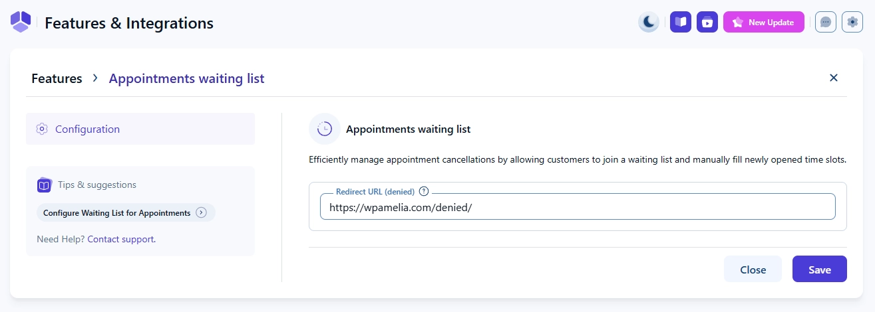Image resolution: width=875 pixels, height=312 pixels.
Task: Open the chat support bubble icon
Action: tap(825, 22)
